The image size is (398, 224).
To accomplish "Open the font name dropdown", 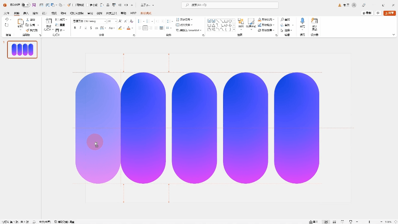I will click(104, 21).
